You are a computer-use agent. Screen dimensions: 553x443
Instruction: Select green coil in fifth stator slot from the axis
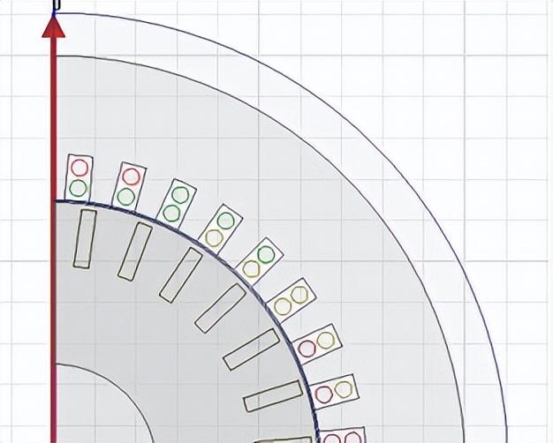tap(266, 254)
